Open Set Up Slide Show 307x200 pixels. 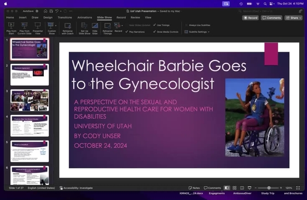coord(84,28)
